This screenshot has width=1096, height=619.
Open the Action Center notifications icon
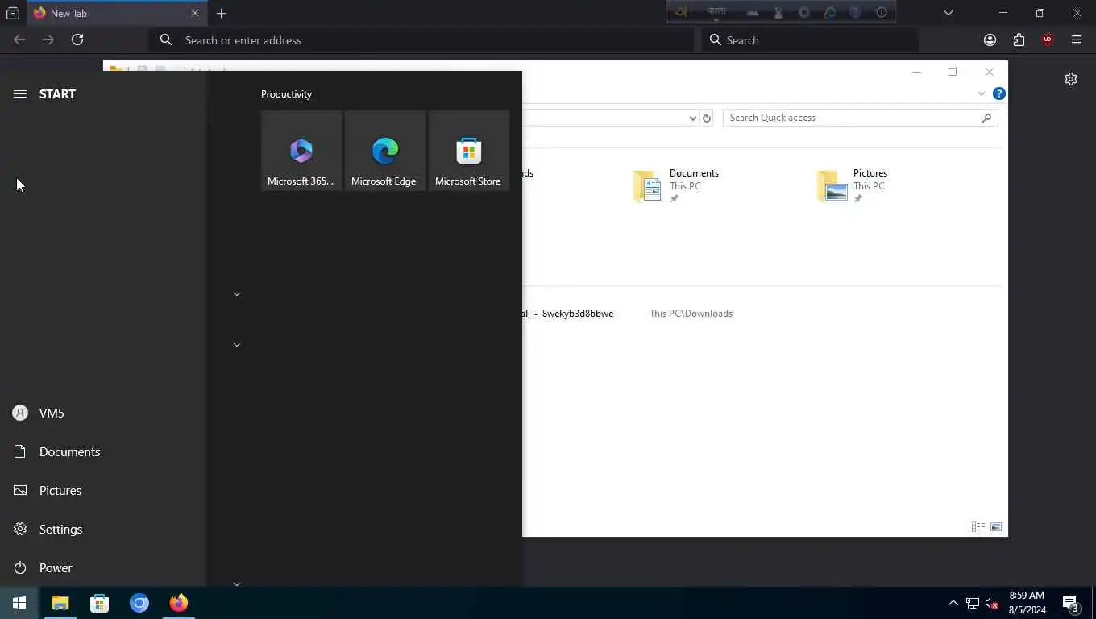tap(1071, 603)
